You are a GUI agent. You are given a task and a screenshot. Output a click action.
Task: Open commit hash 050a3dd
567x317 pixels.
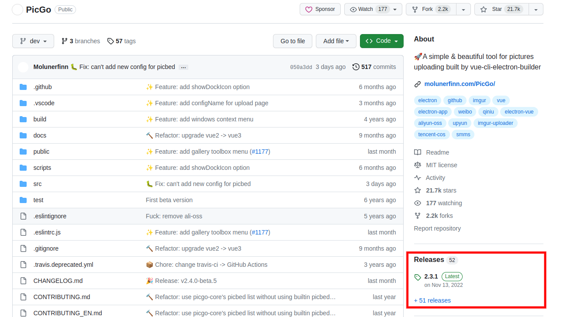pos(301,67)
